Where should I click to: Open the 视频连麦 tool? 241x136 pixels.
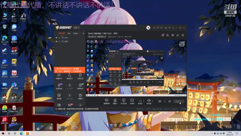[x=59, y=86]
